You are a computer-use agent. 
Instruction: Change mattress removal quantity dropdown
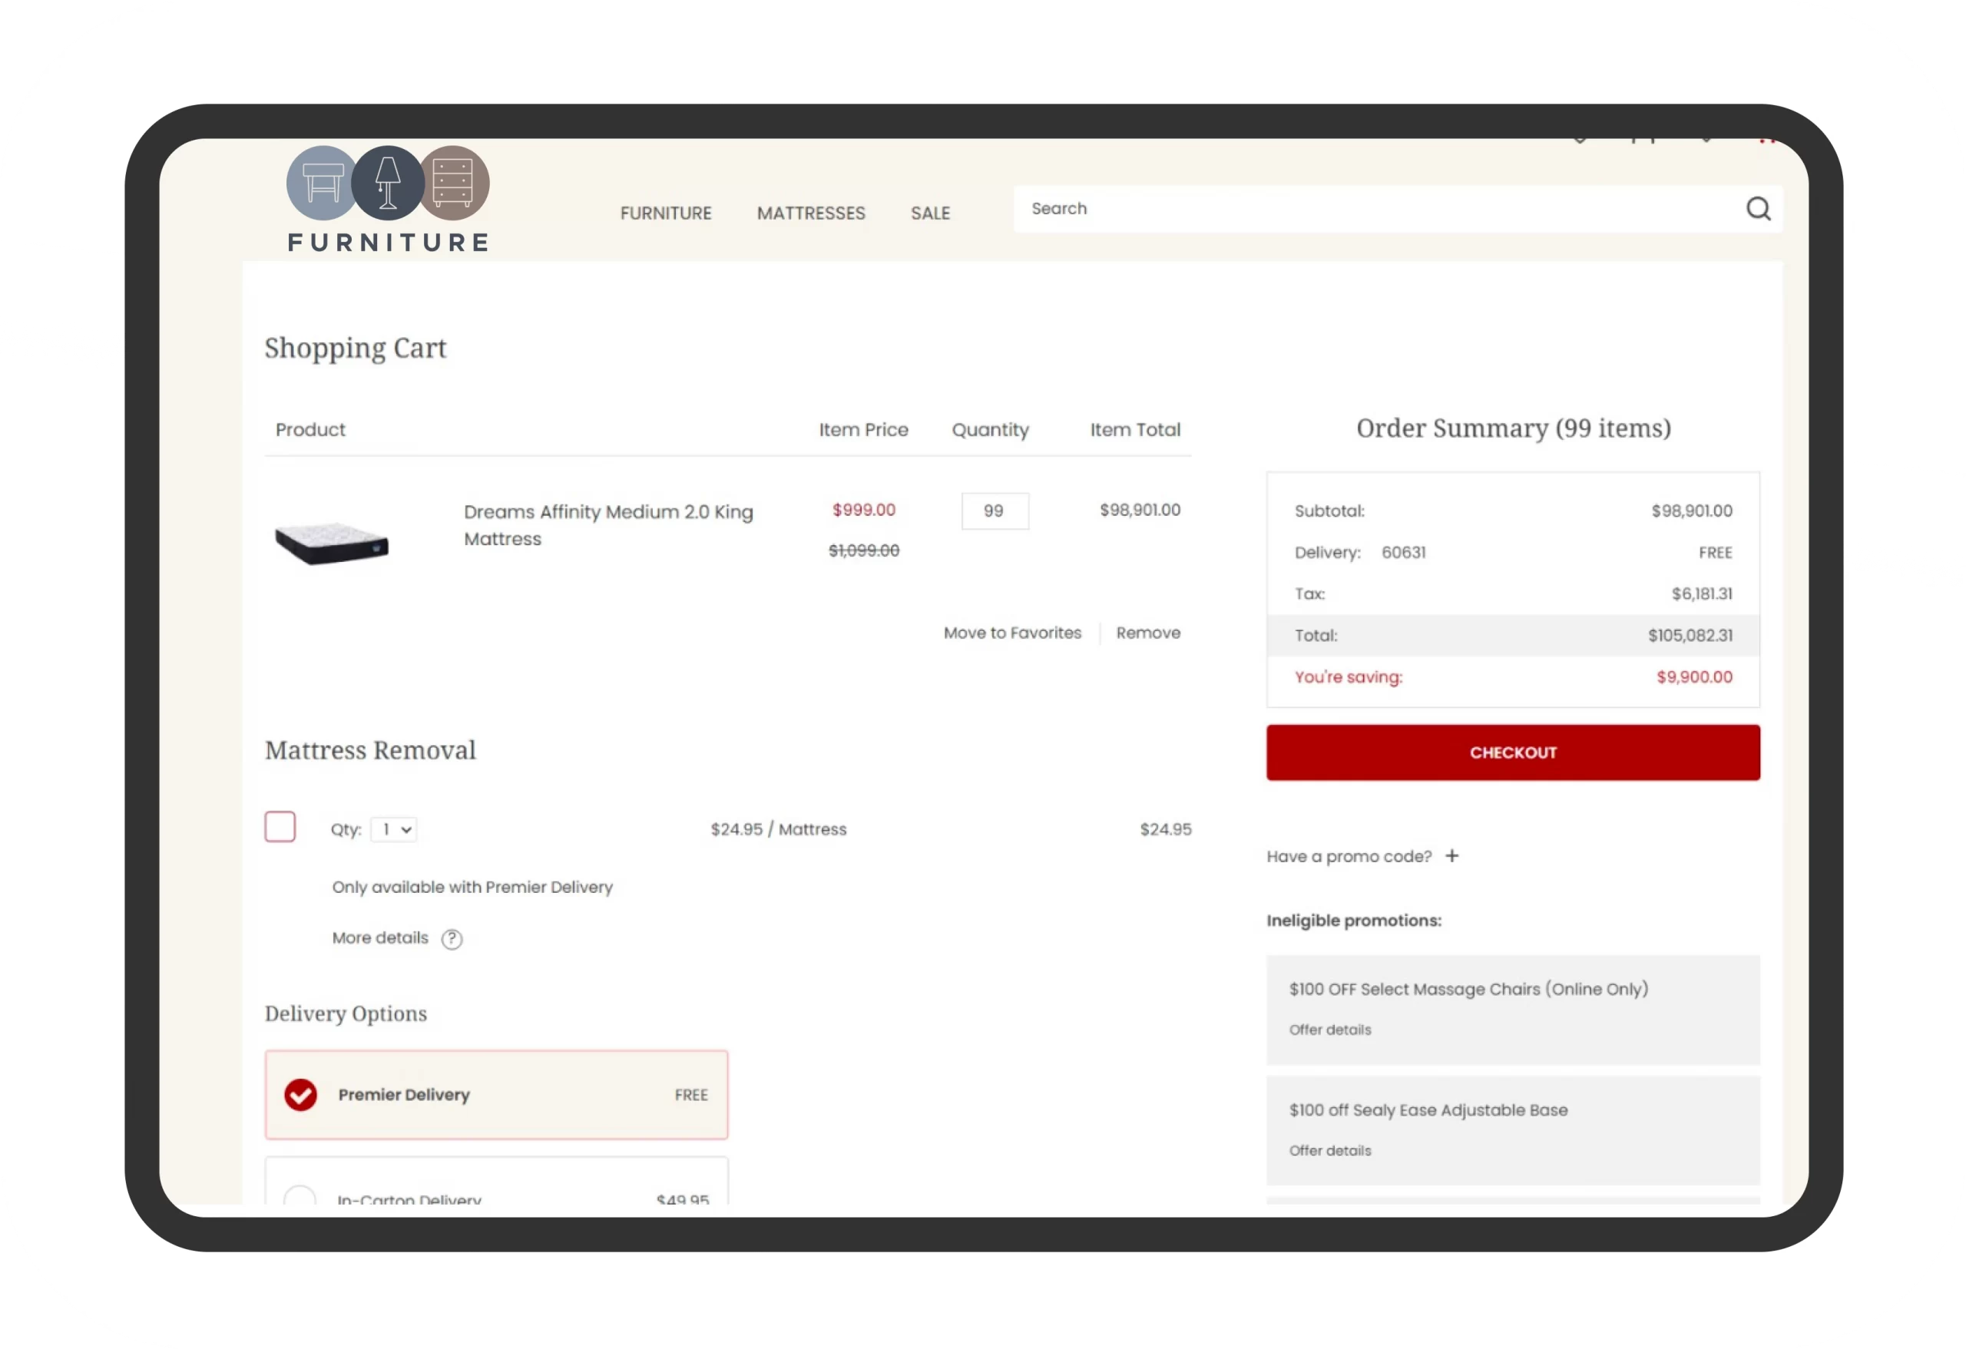pos(395,829)
